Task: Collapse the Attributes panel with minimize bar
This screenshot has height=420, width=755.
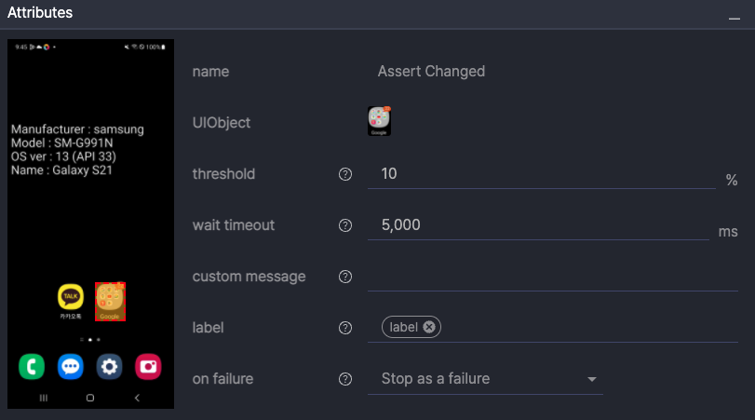Action: pos(735,18)
